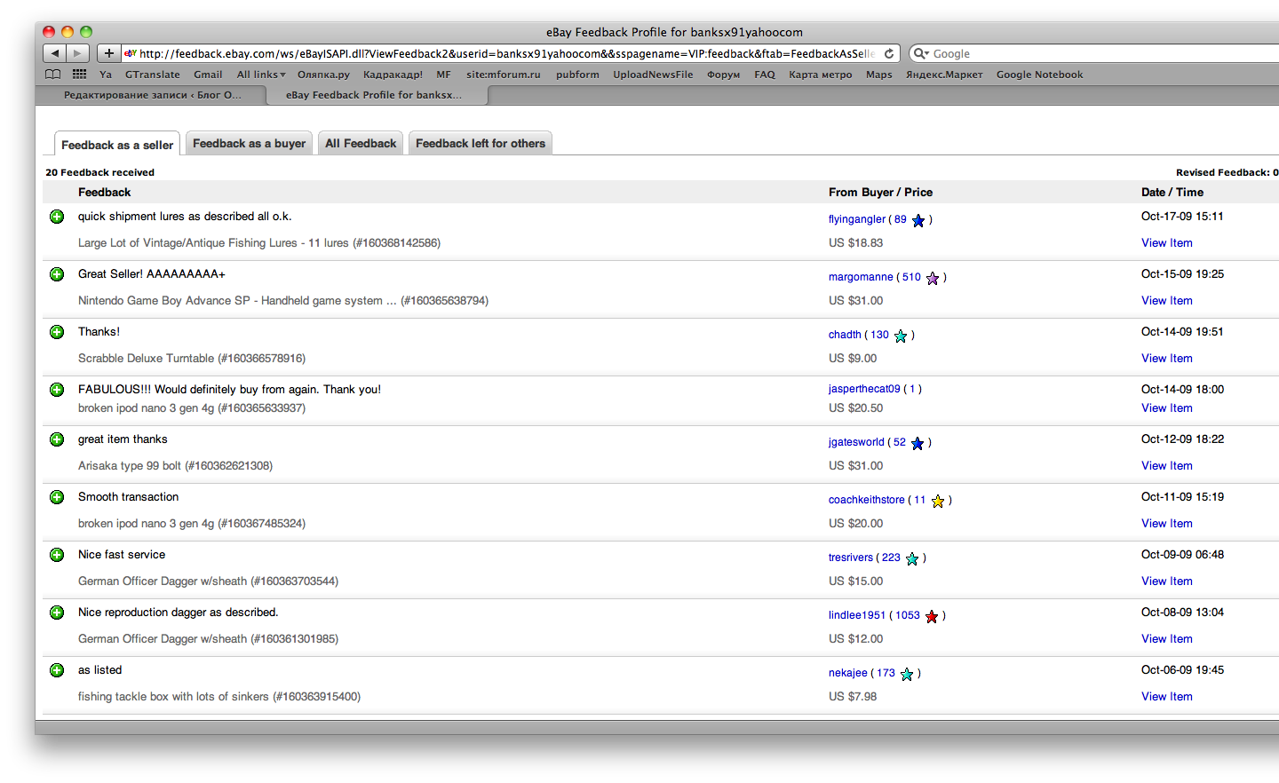The height and width of the screenshot is (783, 1279).
Task: Click 'View Item' for Arisaka type 99 bolt
Action: coord(1167,466)
